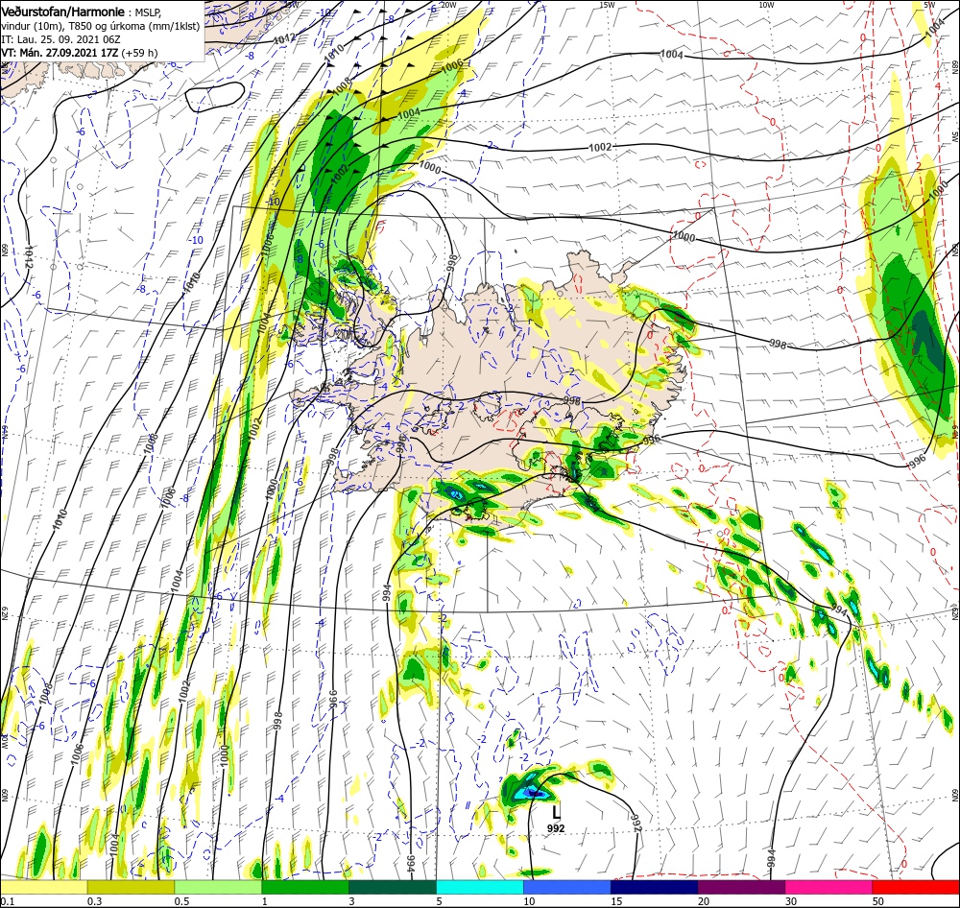Click the 0.1 legend scale value
This screenshot has height=908, width=960.
pos(7,901)
